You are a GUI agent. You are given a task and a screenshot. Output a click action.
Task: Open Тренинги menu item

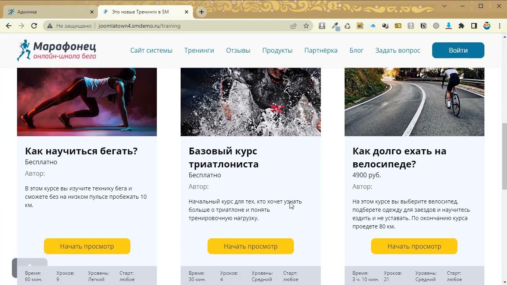click(x=199, y=50)
